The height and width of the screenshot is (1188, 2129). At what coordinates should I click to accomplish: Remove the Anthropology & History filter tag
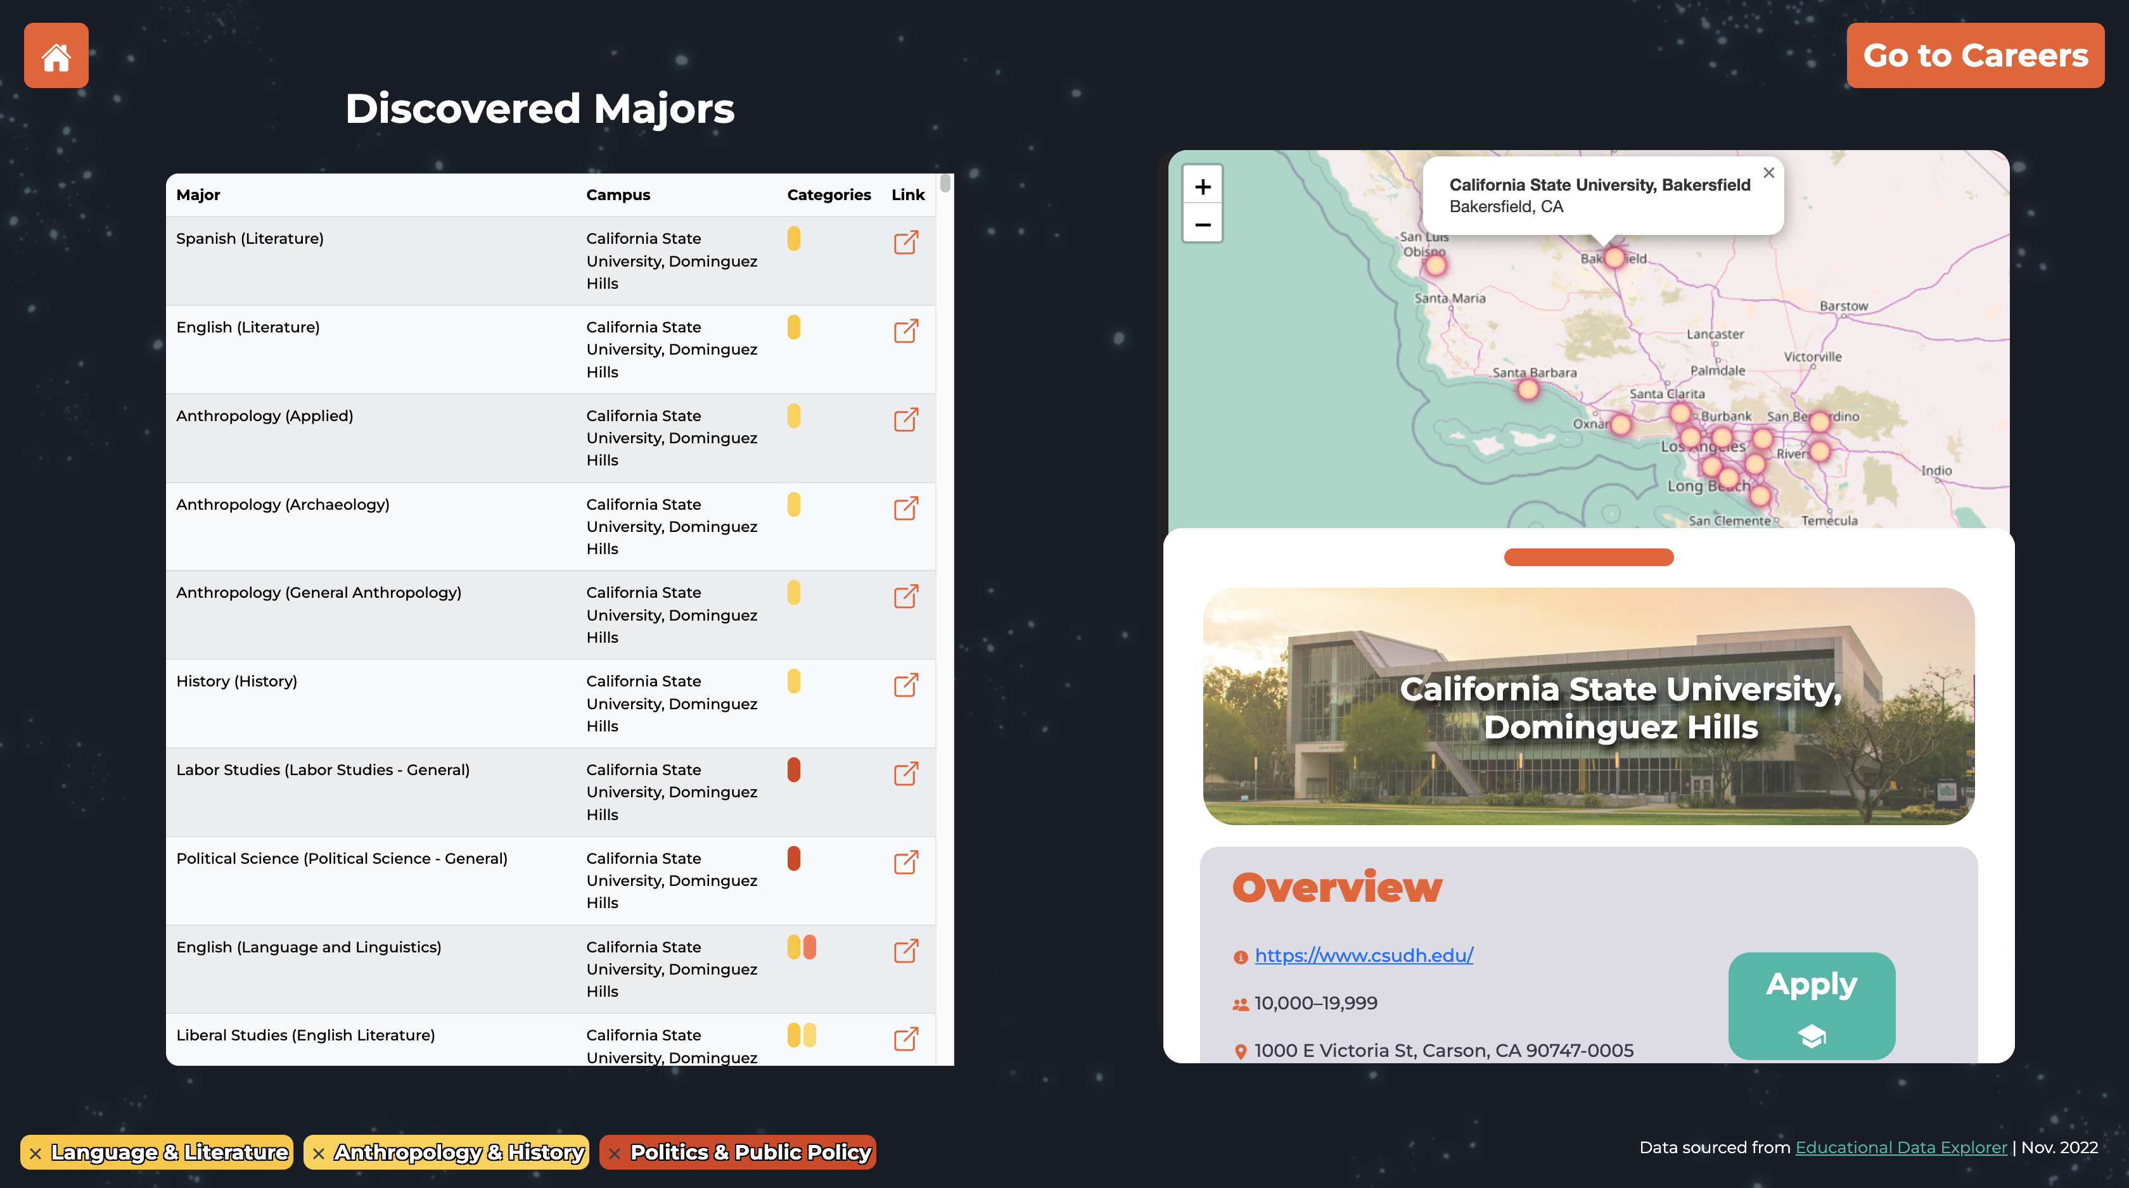pos(318,1153)
